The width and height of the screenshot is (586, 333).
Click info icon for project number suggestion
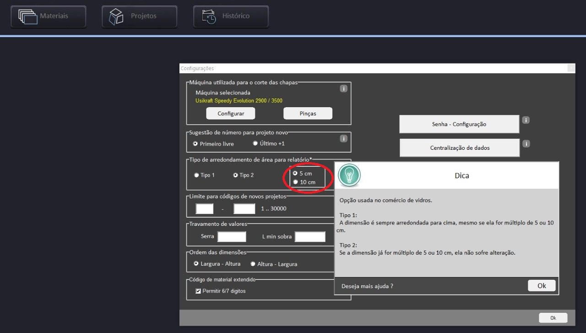[343, 138]
